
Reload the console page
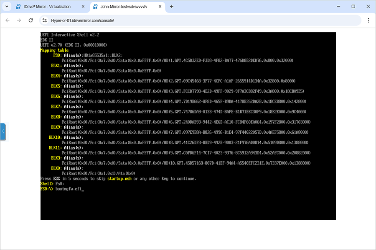click(x=30, y=20)
